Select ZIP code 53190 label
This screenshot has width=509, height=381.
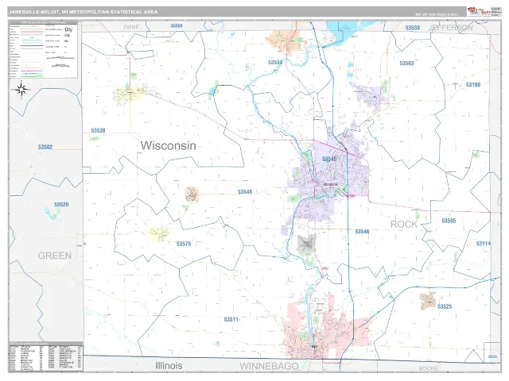(473, 85)
